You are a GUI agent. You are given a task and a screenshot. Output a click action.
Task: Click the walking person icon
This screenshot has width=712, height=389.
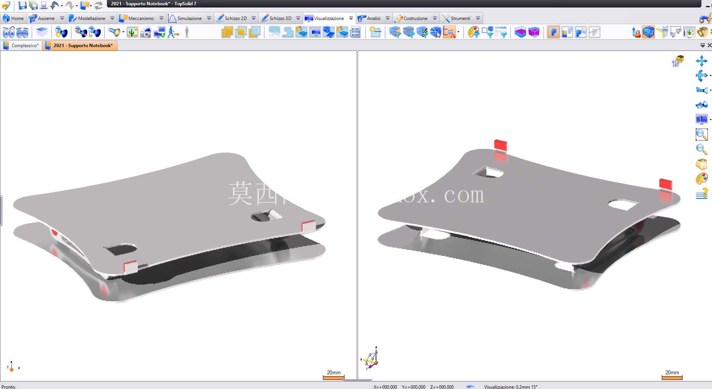click(173, 32)
